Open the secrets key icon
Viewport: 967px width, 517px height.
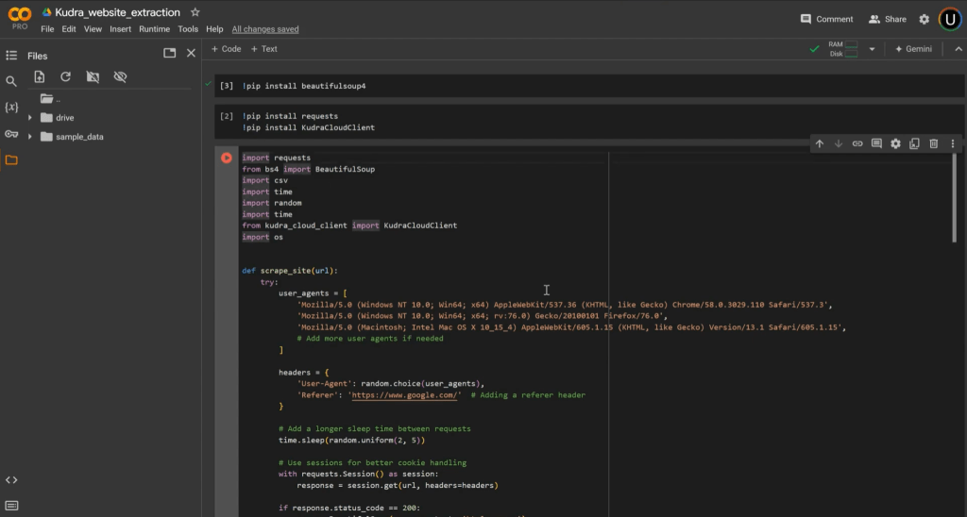(11, 134)
